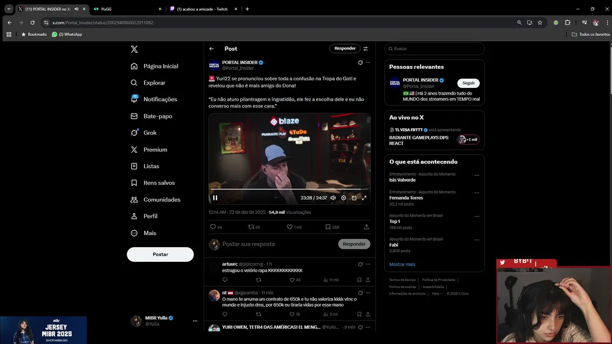This screenshot has height=344, width=612.
Task: Open Listas in sidebar
Action: tap(145, 166)
